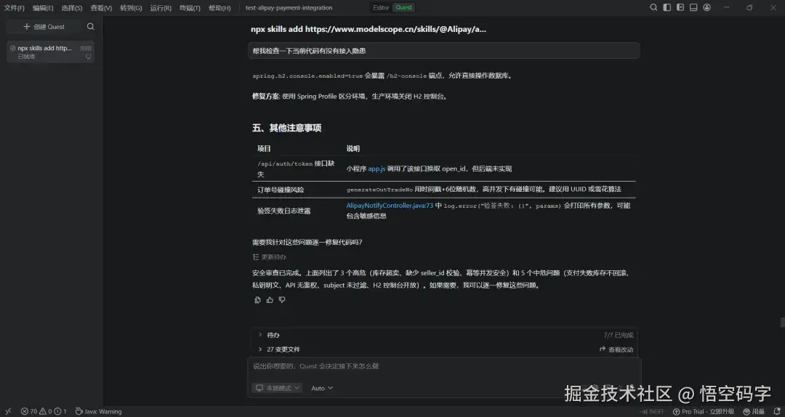
Task: Open the 运行(R) menu
Action: 161,8
